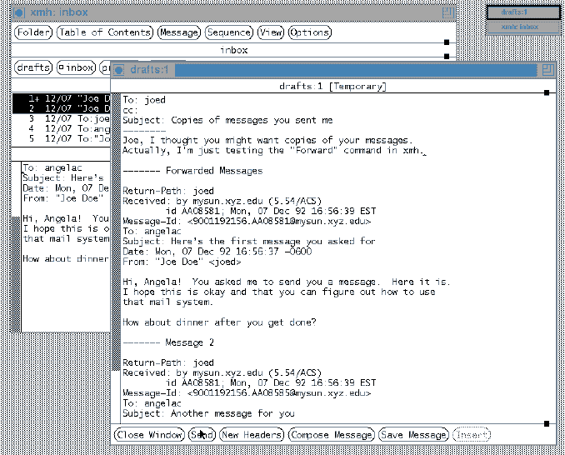Image resolution: width=565 pixels, height=455 pixels.
Task: Click the drafts:1 title bar resize icon
Action: tap(547, 69)
